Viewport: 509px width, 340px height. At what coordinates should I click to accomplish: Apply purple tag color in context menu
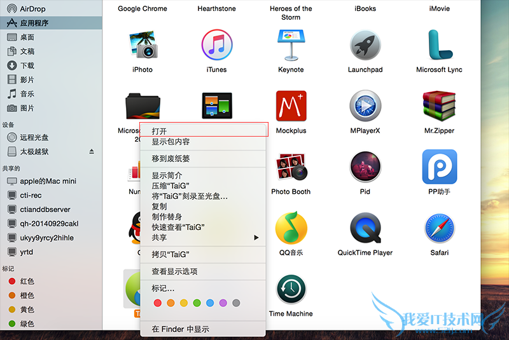coord(223,303)
